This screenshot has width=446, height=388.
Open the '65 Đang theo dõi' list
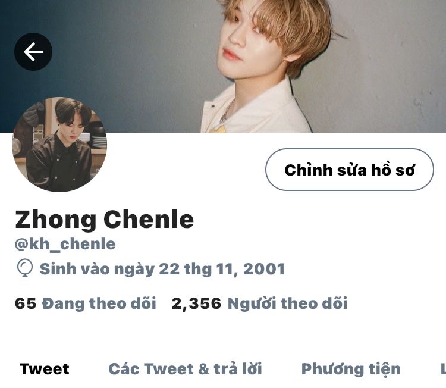click(x=85, y=303)
